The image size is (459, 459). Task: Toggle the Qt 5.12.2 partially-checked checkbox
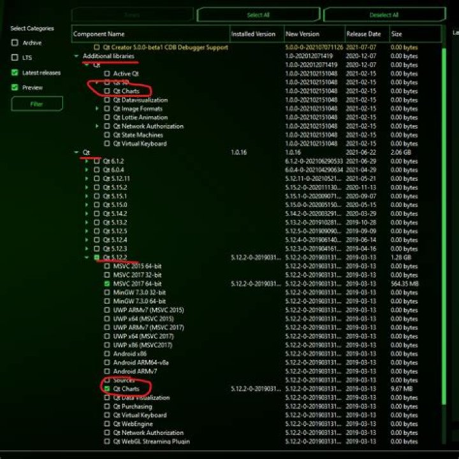(x=97, y=258)
